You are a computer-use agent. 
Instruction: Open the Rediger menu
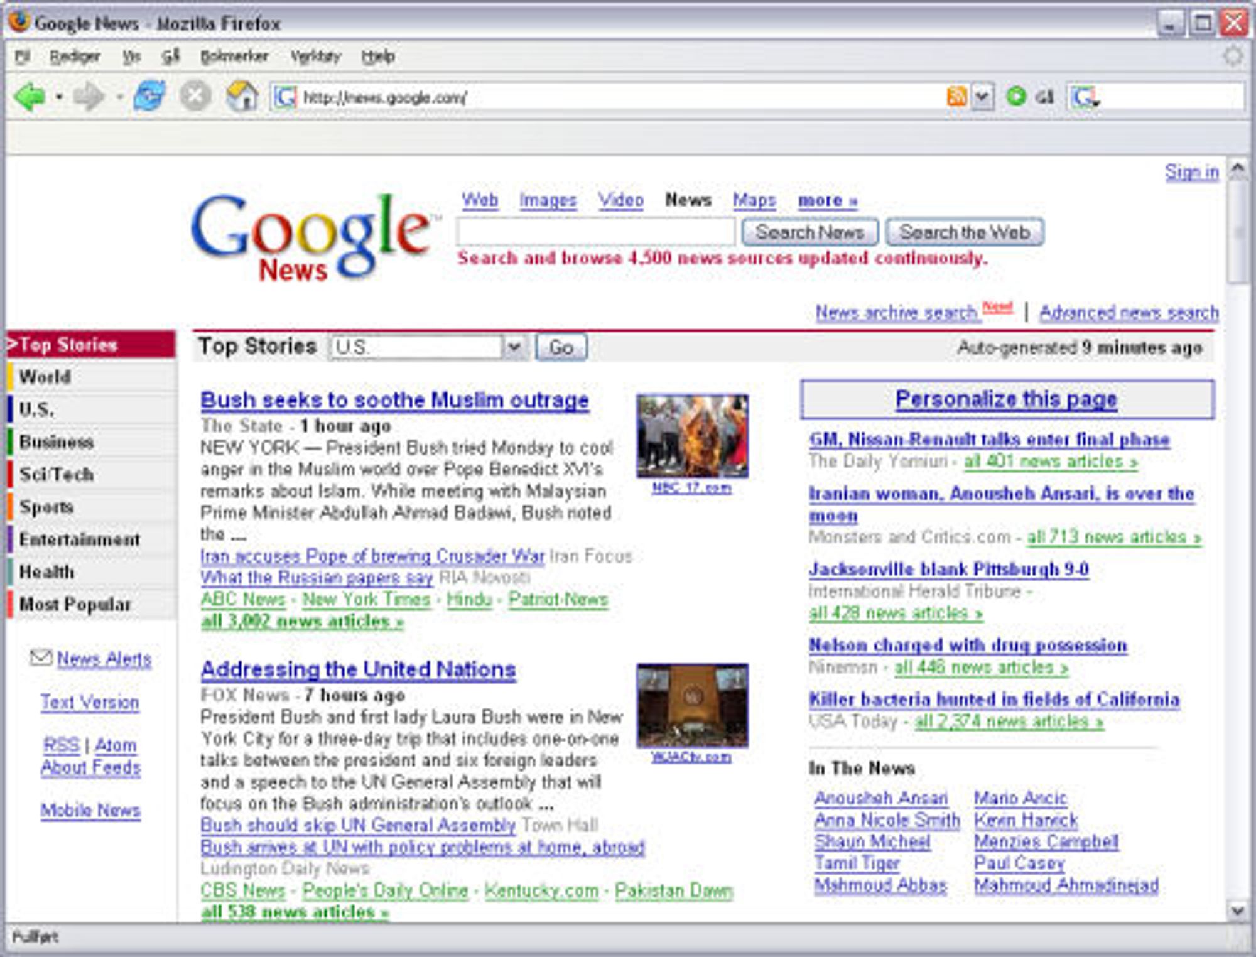click(75, 57)
